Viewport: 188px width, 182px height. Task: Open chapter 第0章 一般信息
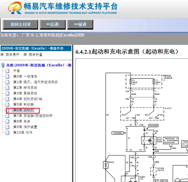tap(25, 76)
